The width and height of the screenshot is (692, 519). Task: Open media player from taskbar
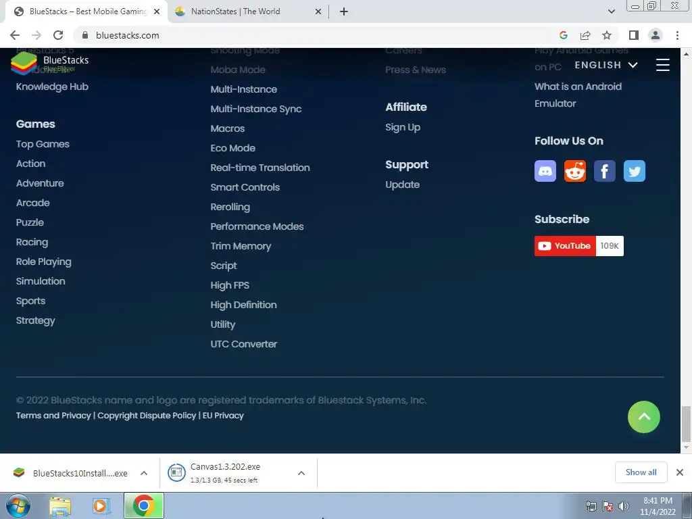click(x=101, y=506)
